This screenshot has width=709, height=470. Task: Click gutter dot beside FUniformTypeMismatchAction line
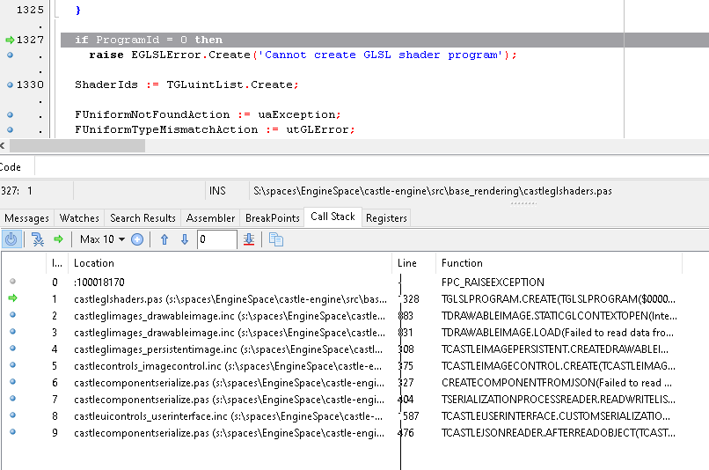tap(10, 129)
